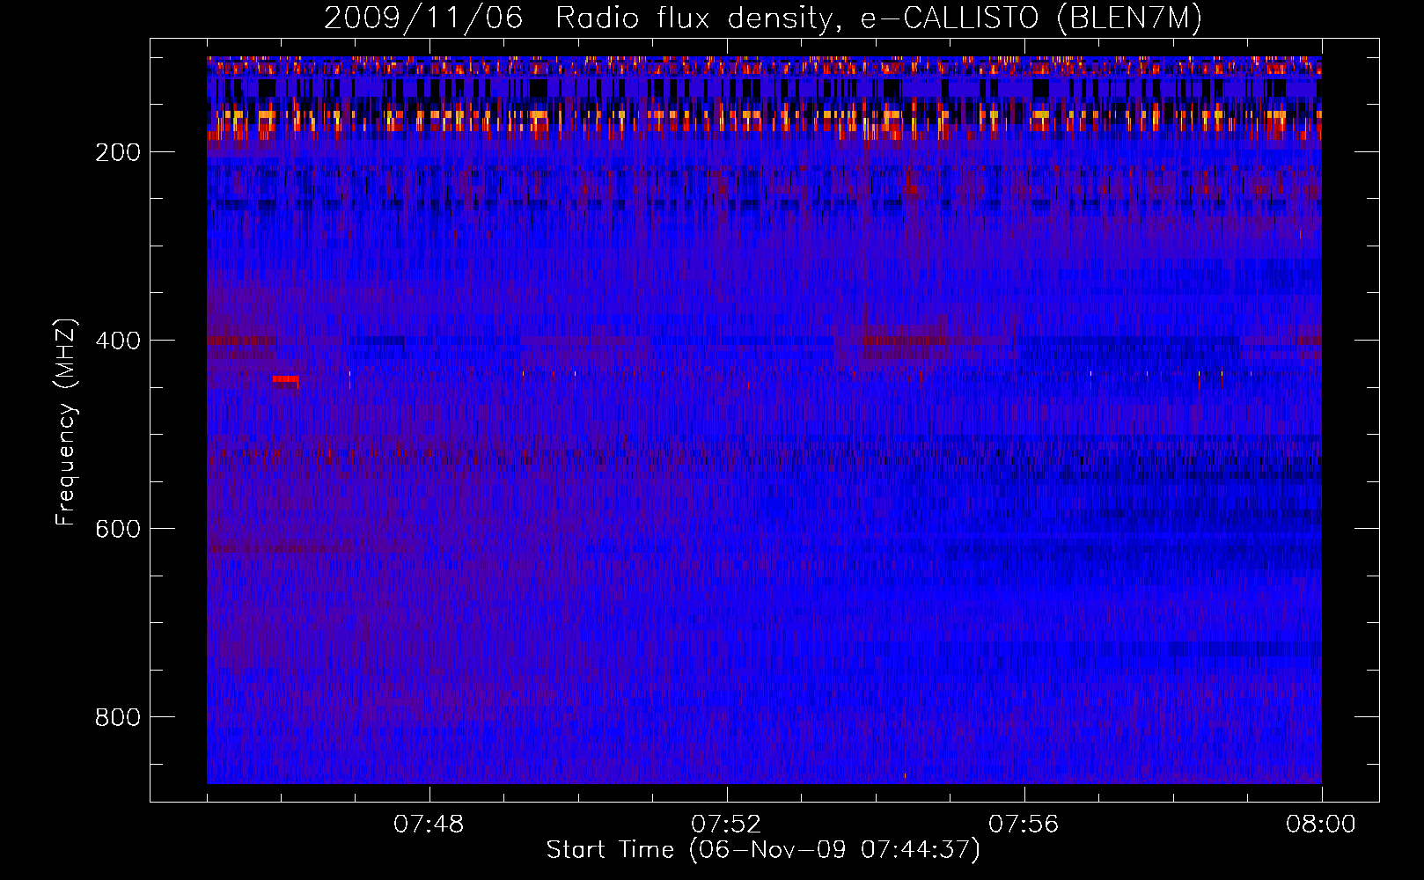Click the 200 frequency tick label
The width and height of the screenshot is (1424, 880).
click(x=118, y=152)
